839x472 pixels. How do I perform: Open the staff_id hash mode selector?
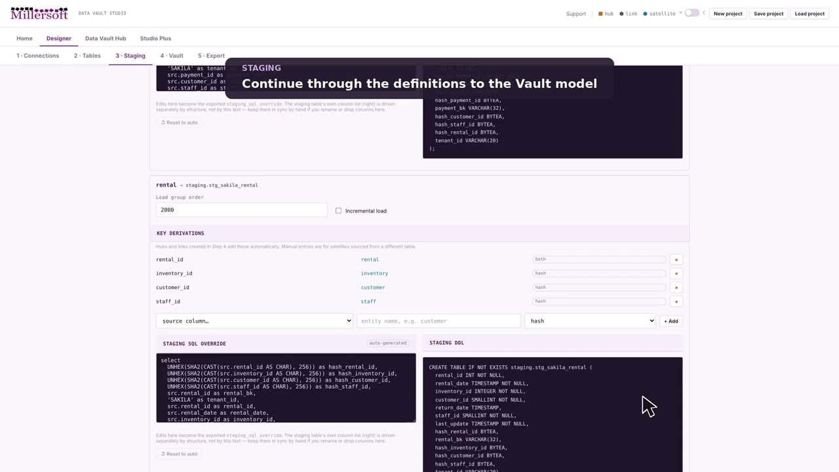600,302
